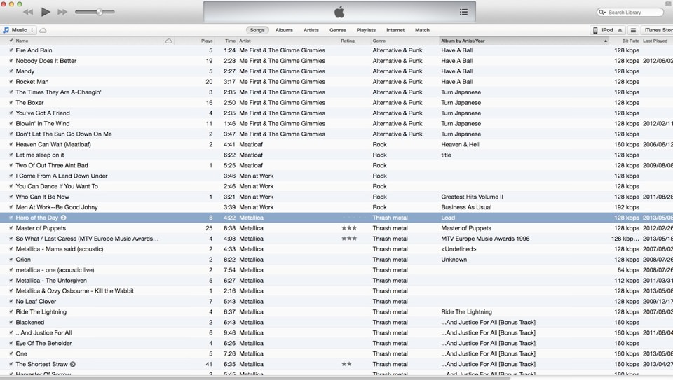Click Business As Usual album cell

click(466, 207)
